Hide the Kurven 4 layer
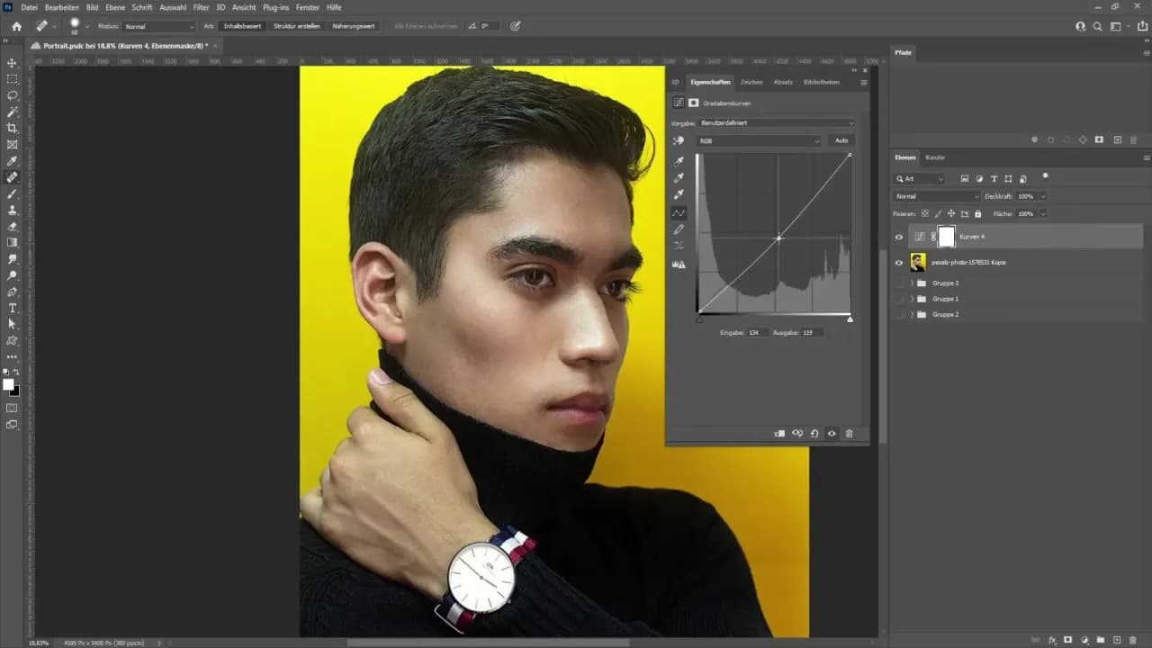1152x648 pixels. point(898,237)
